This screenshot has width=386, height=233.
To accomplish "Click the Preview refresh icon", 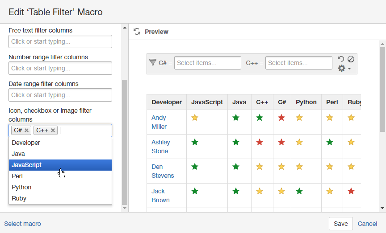I will (137, 32).
